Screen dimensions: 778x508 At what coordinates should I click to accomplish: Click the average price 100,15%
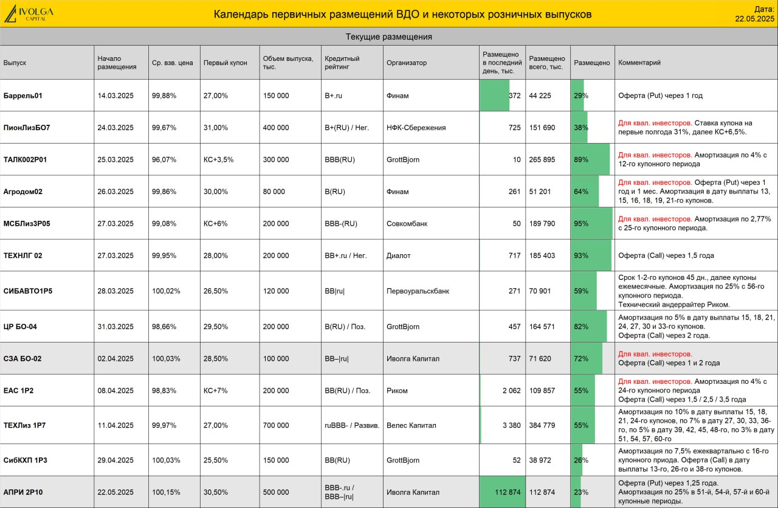point(166,492)
